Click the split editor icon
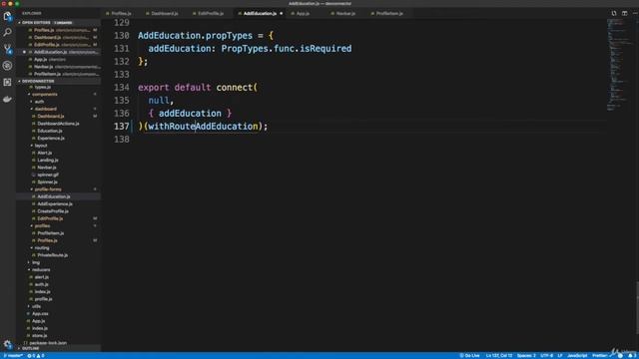This screenshot has height=359, width=639. point(625,13)
